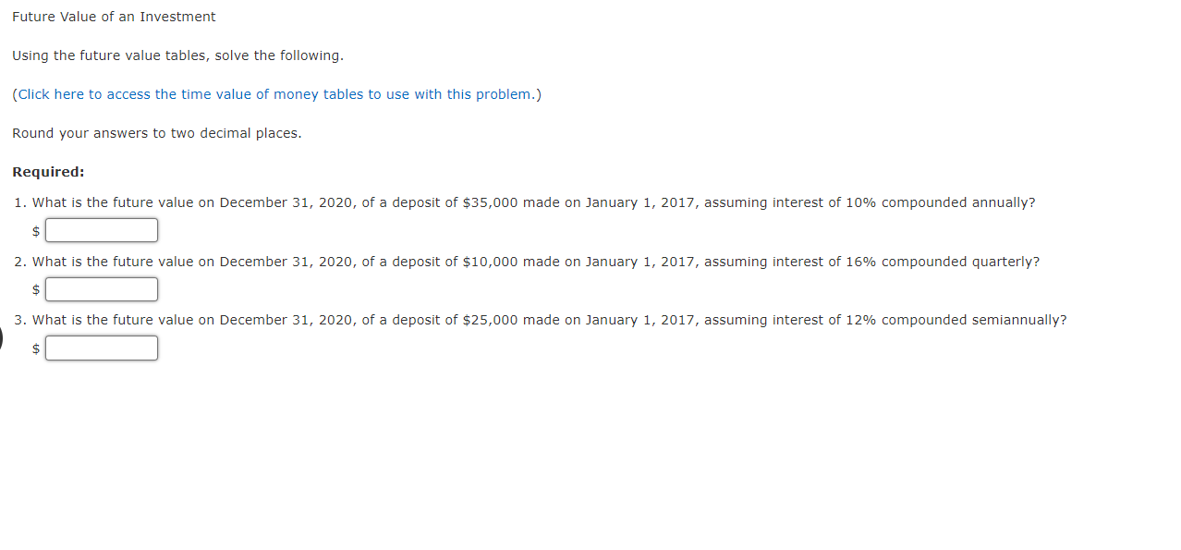This screenshot has width=1181, height=550.
Task: Open the time value of money tables link
Action: pos(276,94)
